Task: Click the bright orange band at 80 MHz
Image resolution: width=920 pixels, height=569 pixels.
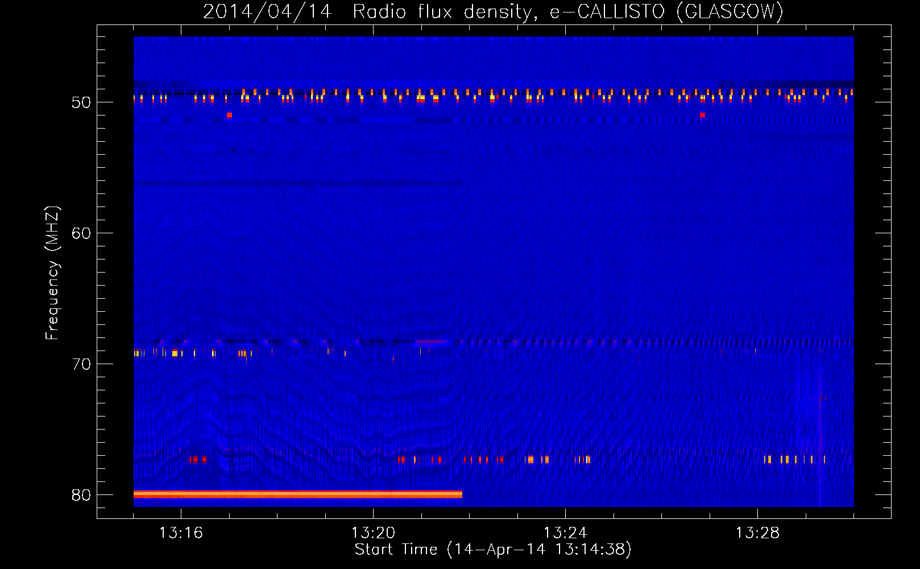Action: click(x=298, y=494)
